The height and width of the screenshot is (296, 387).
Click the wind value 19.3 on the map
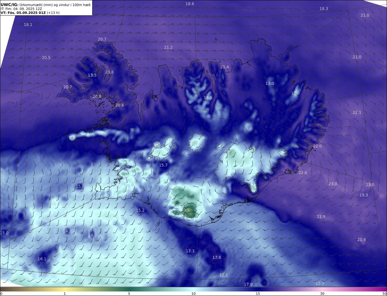[x=364, y=195]
